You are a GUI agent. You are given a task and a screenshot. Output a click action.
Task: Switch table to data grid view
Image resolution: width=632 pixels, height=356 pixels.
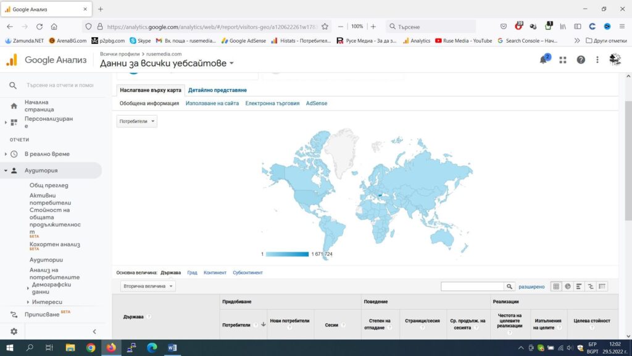coord(556,286)
